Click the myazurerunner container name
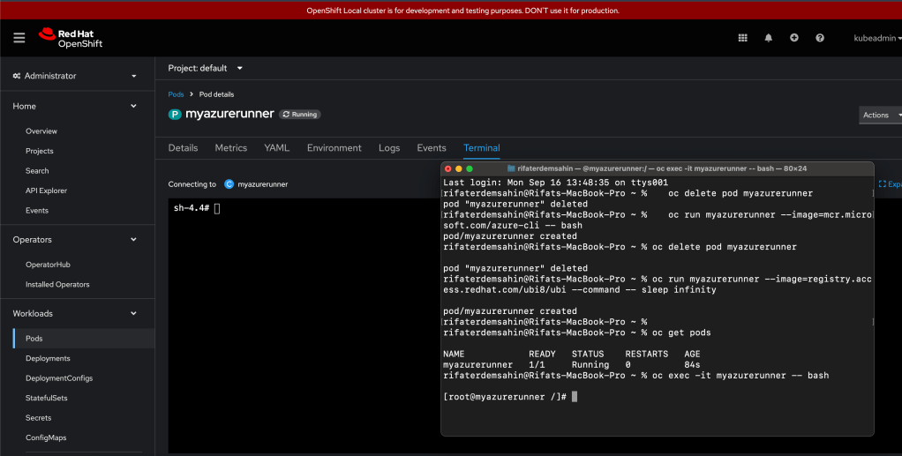The height and width of the screenshot is (456, 902). (x=263, y=184)
